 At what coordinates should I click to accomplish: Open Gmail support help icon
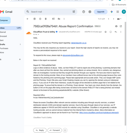point(84,12)
